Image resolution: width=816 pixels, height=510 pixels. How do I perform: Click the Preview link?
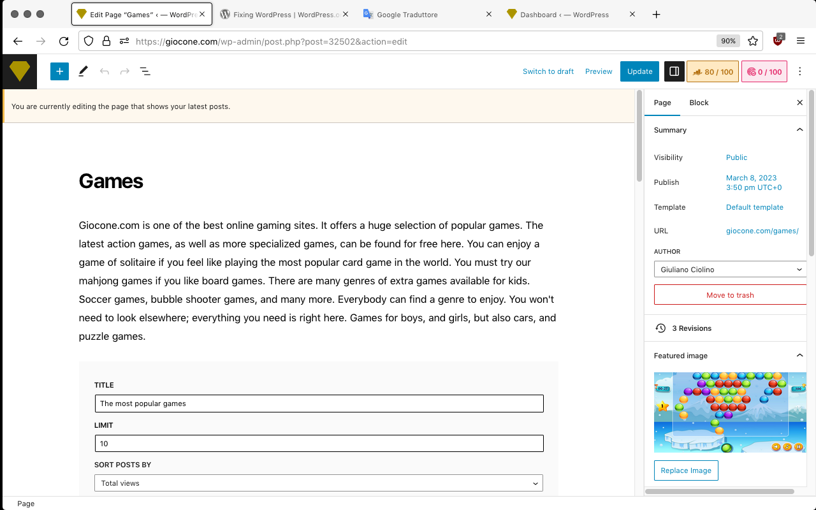pos(599,71)
